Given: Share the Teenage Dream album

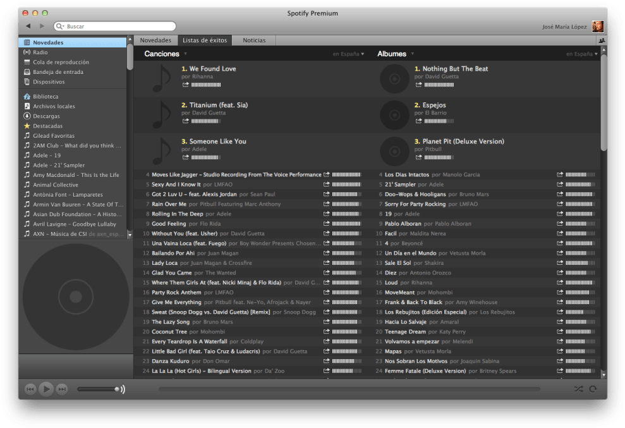Looking at the screenshot, I should pyautogui.click(x=560, y=331).
